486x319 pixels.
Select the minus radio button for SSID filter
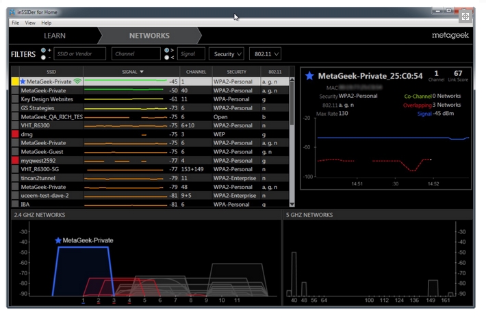point(42,58)
